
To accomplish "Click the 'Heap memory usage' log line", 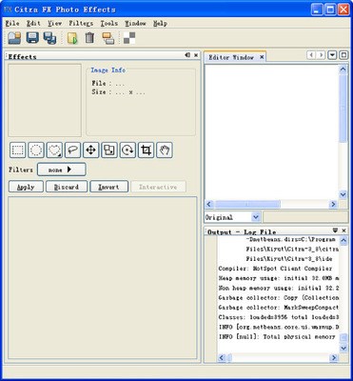I will coord(279,278).
